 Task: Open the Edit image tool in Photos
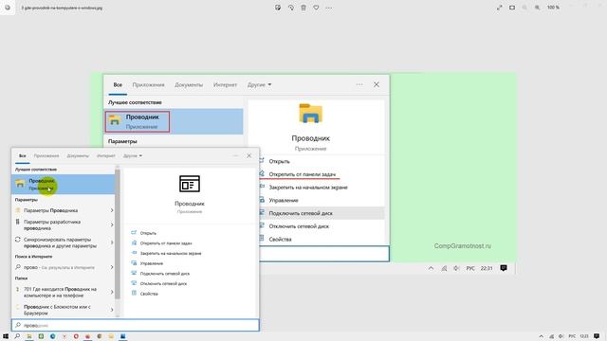click(278, 8)
